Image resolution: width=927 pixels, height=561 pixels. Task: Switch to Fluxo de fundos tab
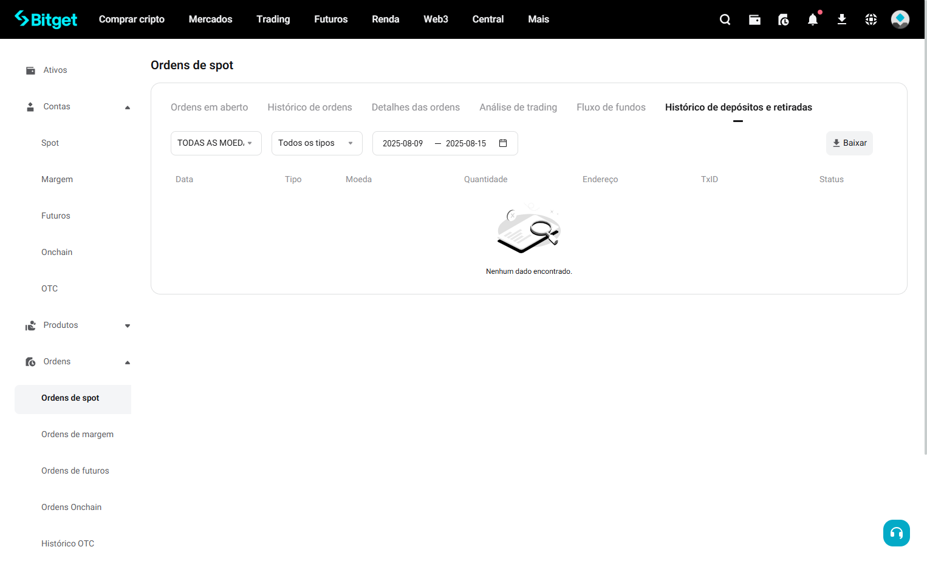click(611, 107)
